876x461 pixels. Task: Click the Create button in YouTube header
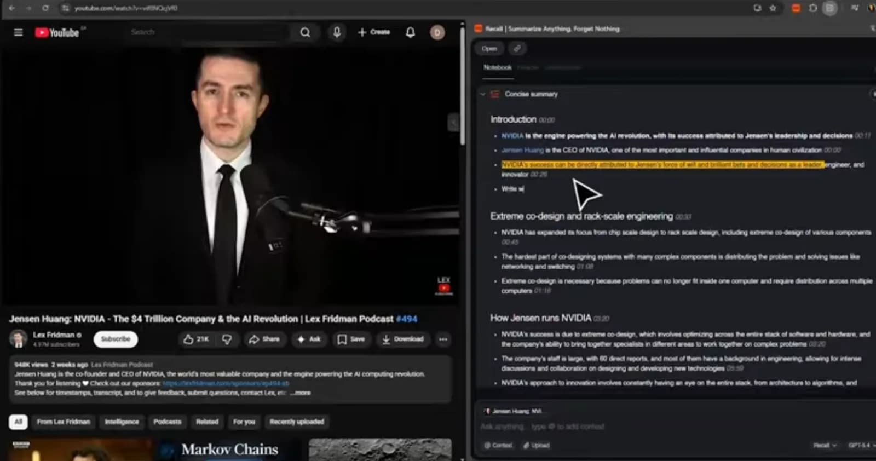coord(374,32)
